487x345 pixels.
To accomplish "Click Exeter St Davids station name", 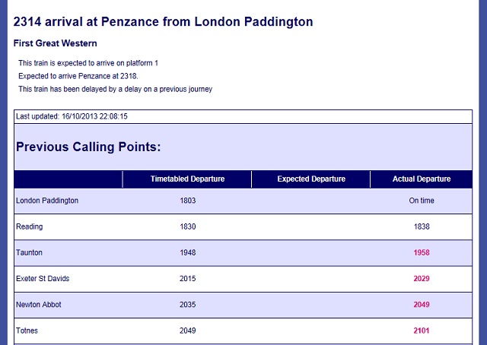I will pos(43,278).
